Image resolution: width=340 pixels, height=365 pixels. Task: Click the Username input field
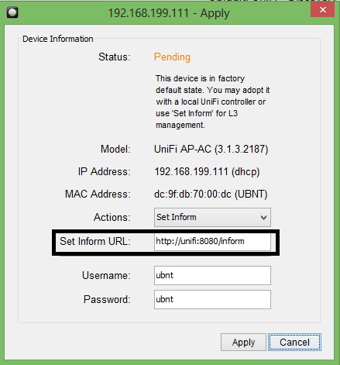pyautogui.click(x=212, y=275)
